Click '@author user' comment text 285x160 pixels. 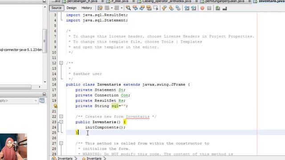click(87, 74)
